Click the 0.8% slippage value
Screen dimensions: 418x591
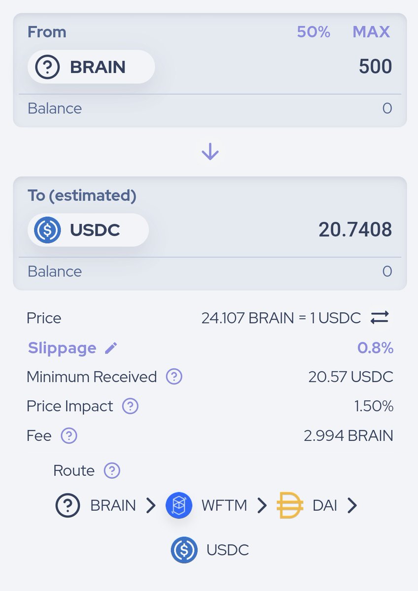tap(375, 348)
